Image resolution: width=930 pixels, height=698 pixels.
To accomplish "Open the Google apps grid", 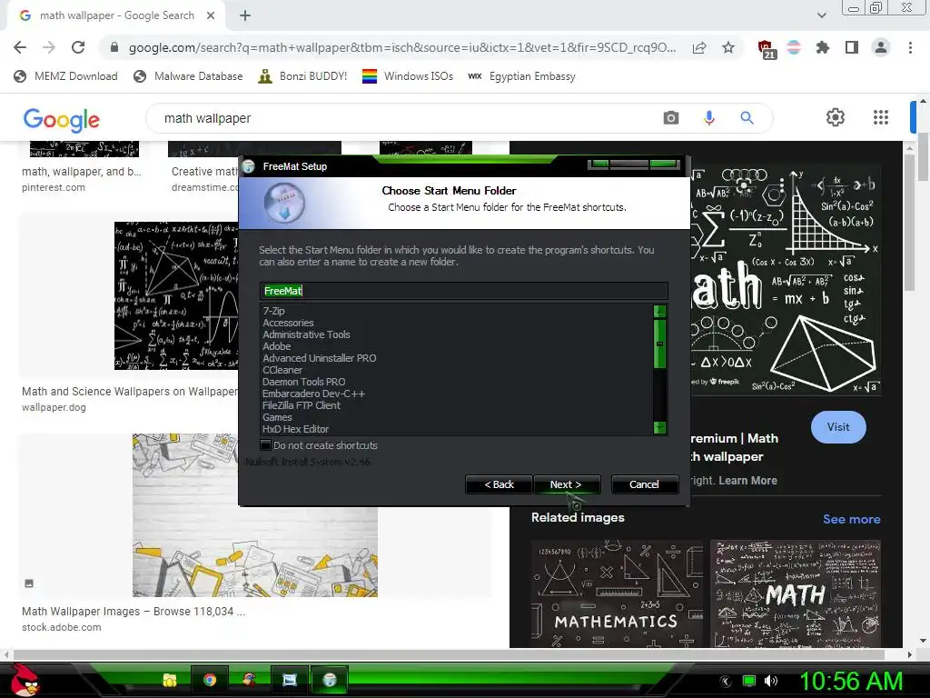I will (x=881, y=117).
